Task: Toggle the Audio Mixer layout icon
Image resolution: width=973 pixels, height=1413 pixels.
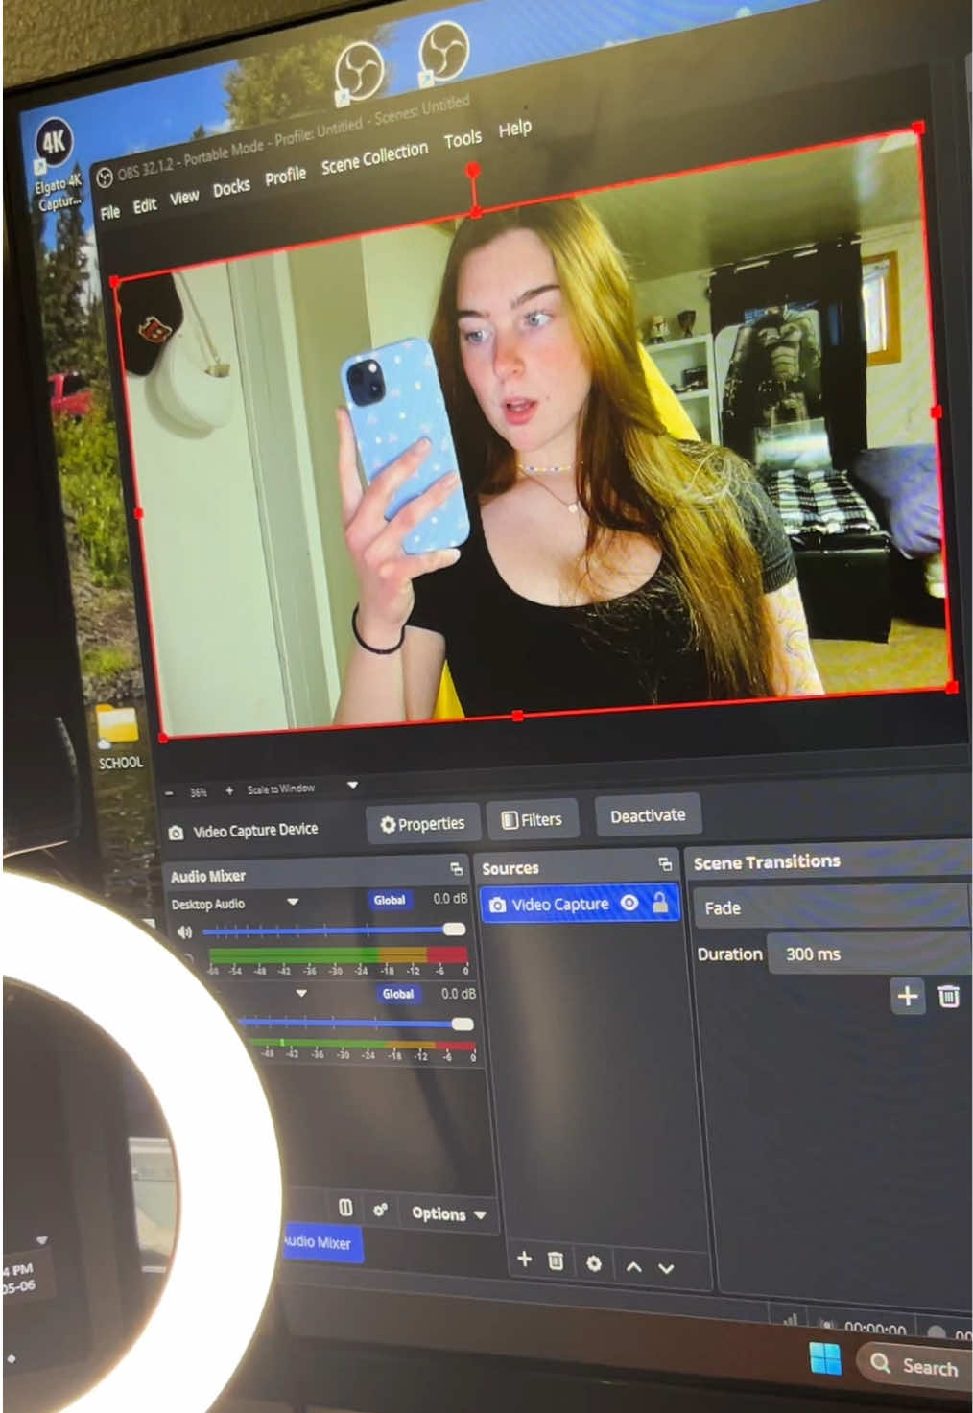Action: click(345, 1208)
